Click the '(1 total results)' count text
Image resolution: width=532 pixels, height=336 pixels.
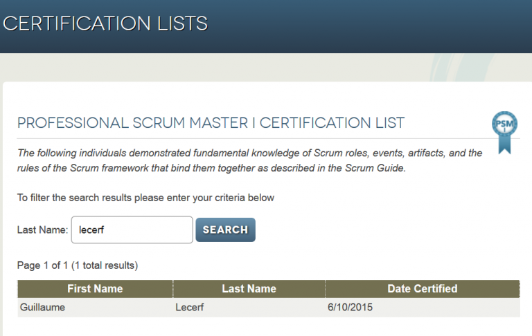(x=105, y=265)
